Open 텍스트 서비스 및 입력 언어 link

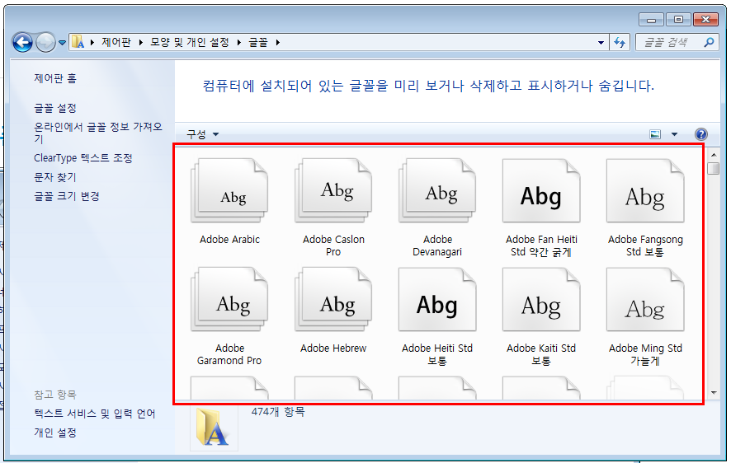pos(94,414)
